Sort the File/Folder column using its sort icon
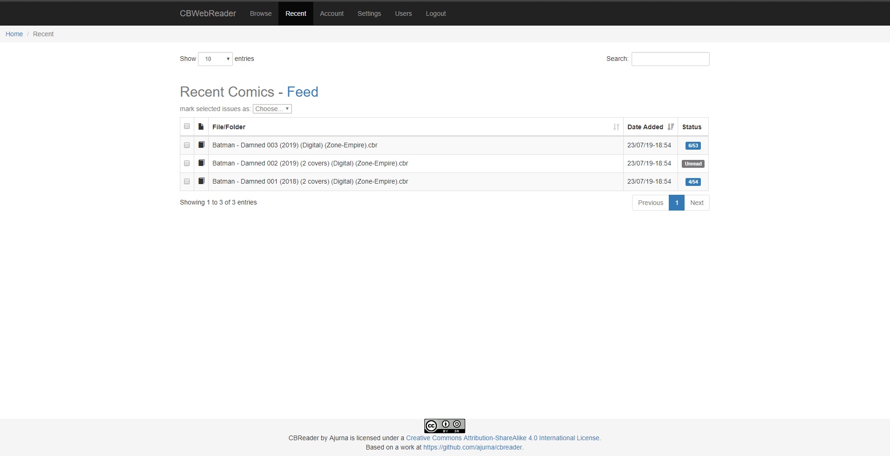The image size is (890, 456). tap(615, 126)
